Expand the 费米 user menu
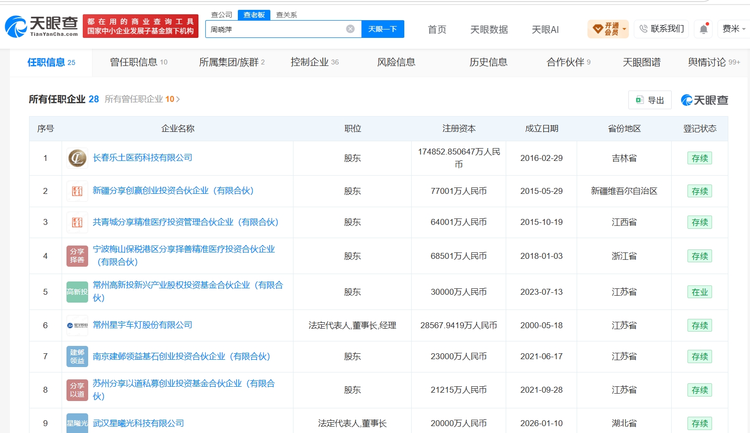This screenshot has width=750, height=433. (x=733, y=29)
